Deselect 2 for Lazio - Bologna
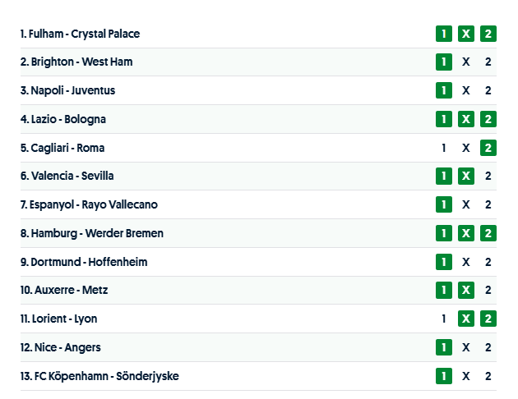The height and width of the screenshot is (399, 518). click(488, 119)
